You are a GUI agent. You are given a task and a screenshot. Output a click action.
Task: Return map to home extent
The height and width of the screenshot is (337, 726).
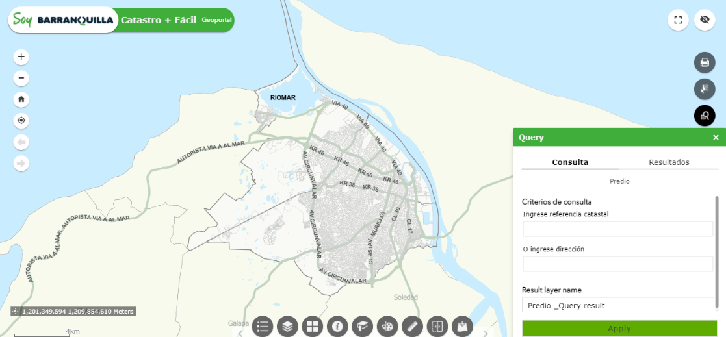click(x=21, y=99)
